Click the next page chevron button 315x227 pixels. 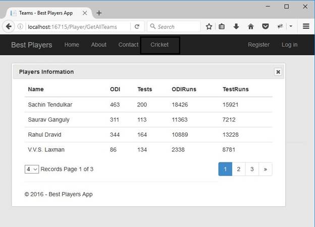point(265,169)
